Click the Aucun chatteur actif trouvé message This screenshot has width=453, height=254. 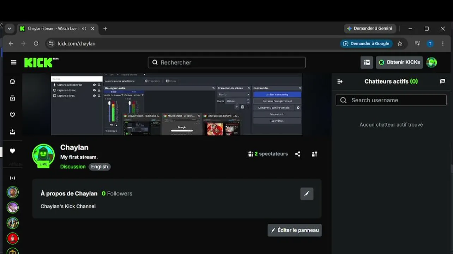[391, 125]
